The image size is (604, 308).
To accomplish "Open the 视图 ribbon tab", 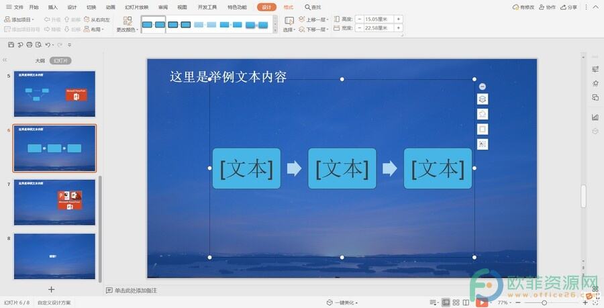I will coord(182,7).
